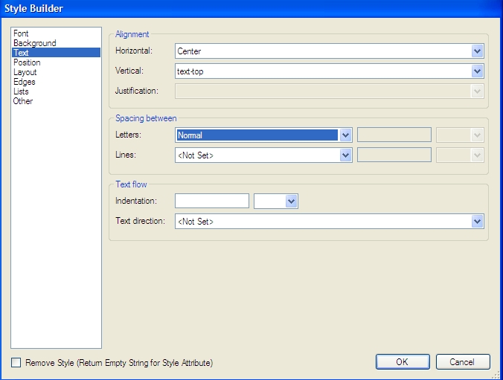The image size is (503, 380).
Task: Click the OK button
Action: pyautogui.click(x=402, y=362)
